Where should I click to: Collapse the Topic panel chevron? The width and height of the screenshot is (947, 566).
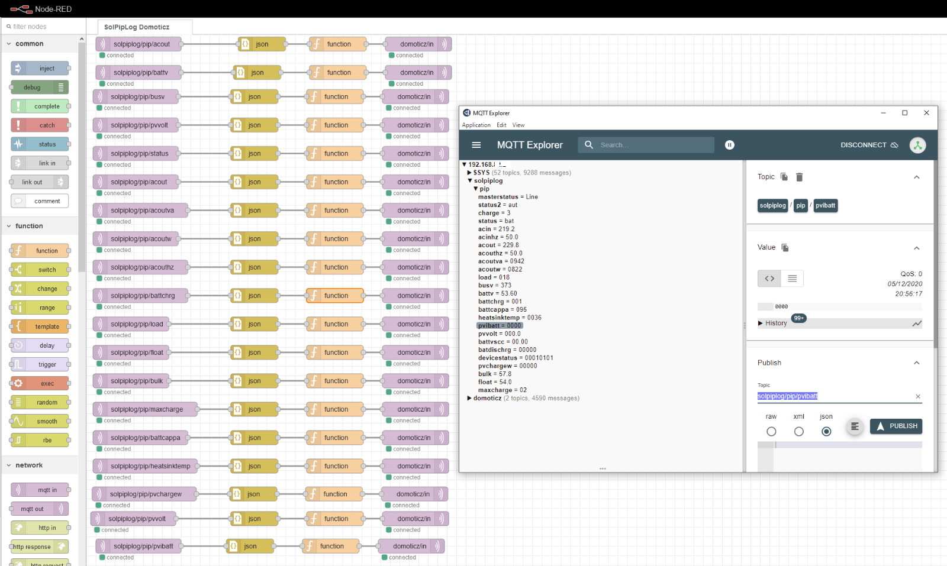(916, 177)
